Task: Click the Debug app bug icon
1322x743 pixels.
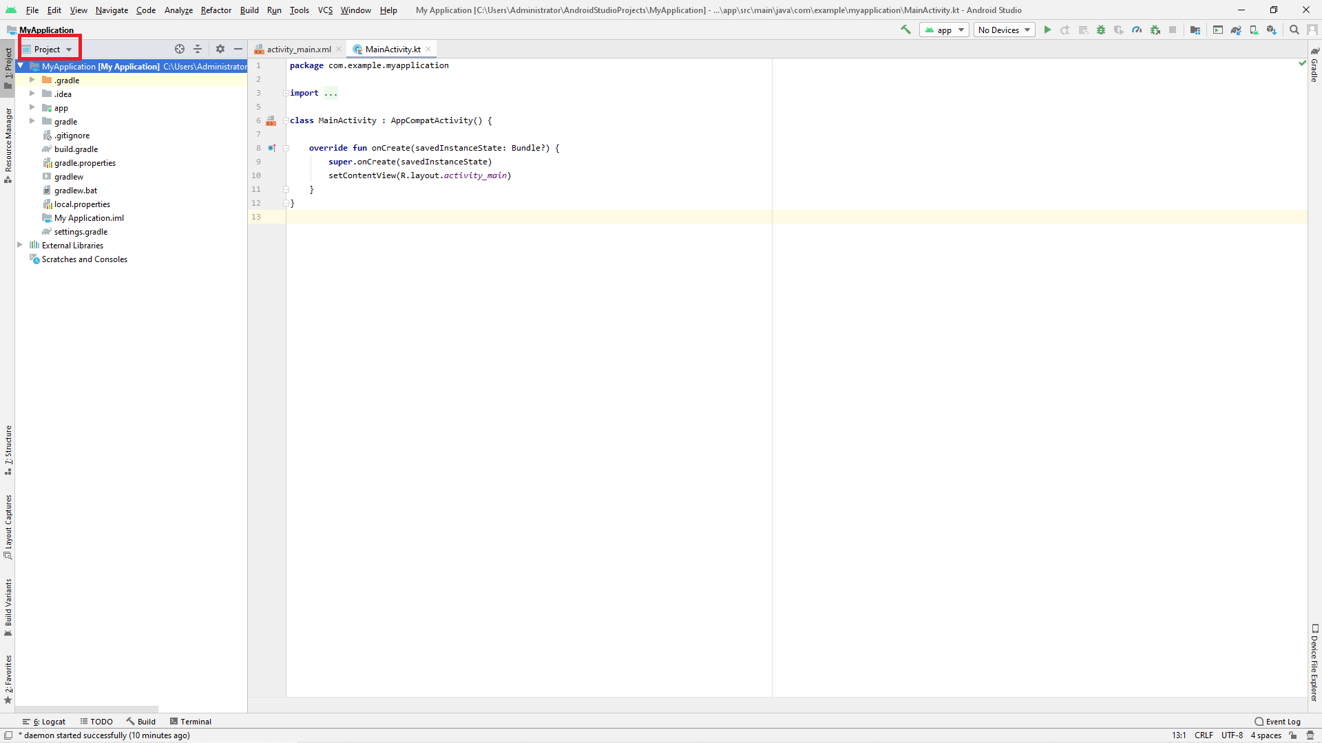Action: tap(1101, 30)
